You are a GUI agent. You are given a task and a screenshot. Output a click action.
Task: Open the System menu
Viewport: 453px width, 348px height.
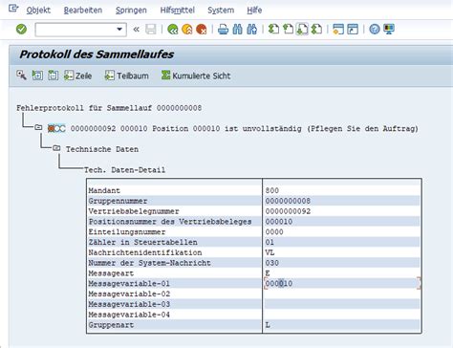pyautogui.click(x=221, y=11)
